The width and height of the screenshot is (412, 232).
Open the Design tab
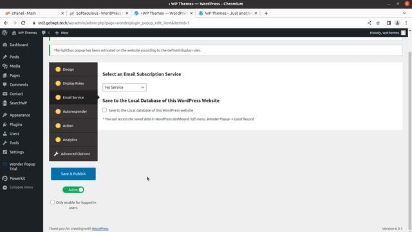pos(73,70)
